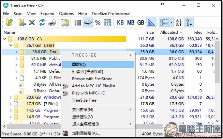This screenshot has width=223, height=139.
Task: Toggle the automatic units triangle ruler icon
Action: pos(151,22)
